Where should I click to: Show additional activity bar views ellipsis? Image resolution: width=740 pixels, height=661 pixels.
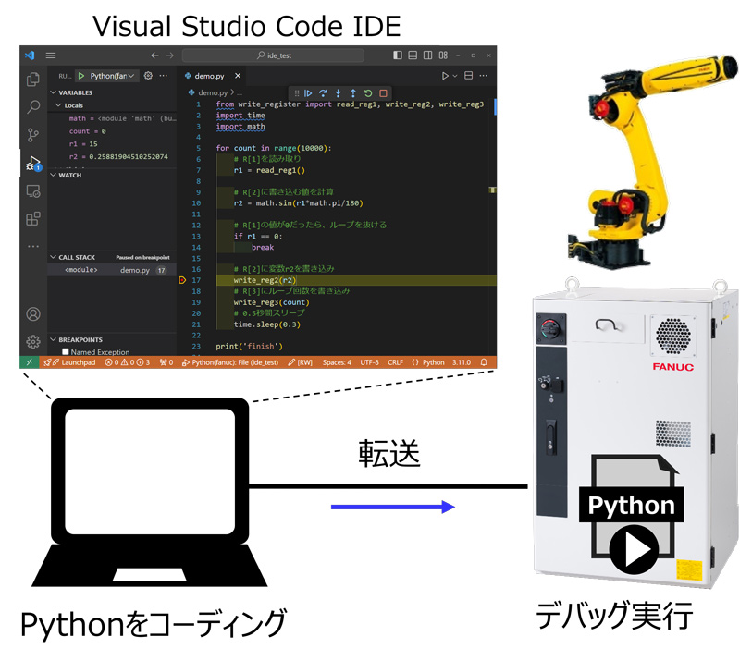(33, 246)
